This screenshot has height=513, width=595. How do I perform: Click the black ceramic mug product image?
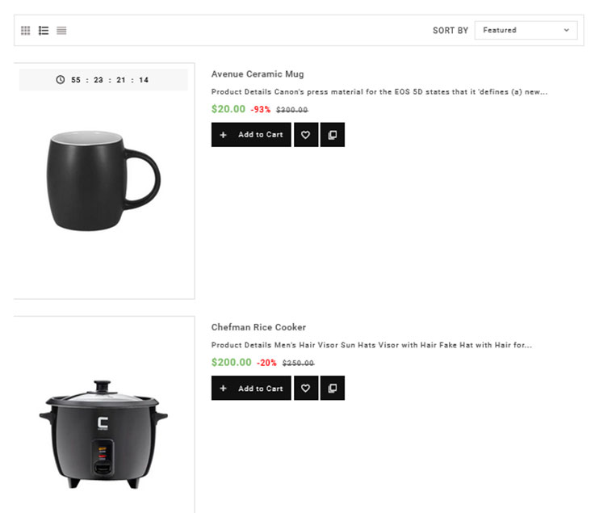coord(103,181)
